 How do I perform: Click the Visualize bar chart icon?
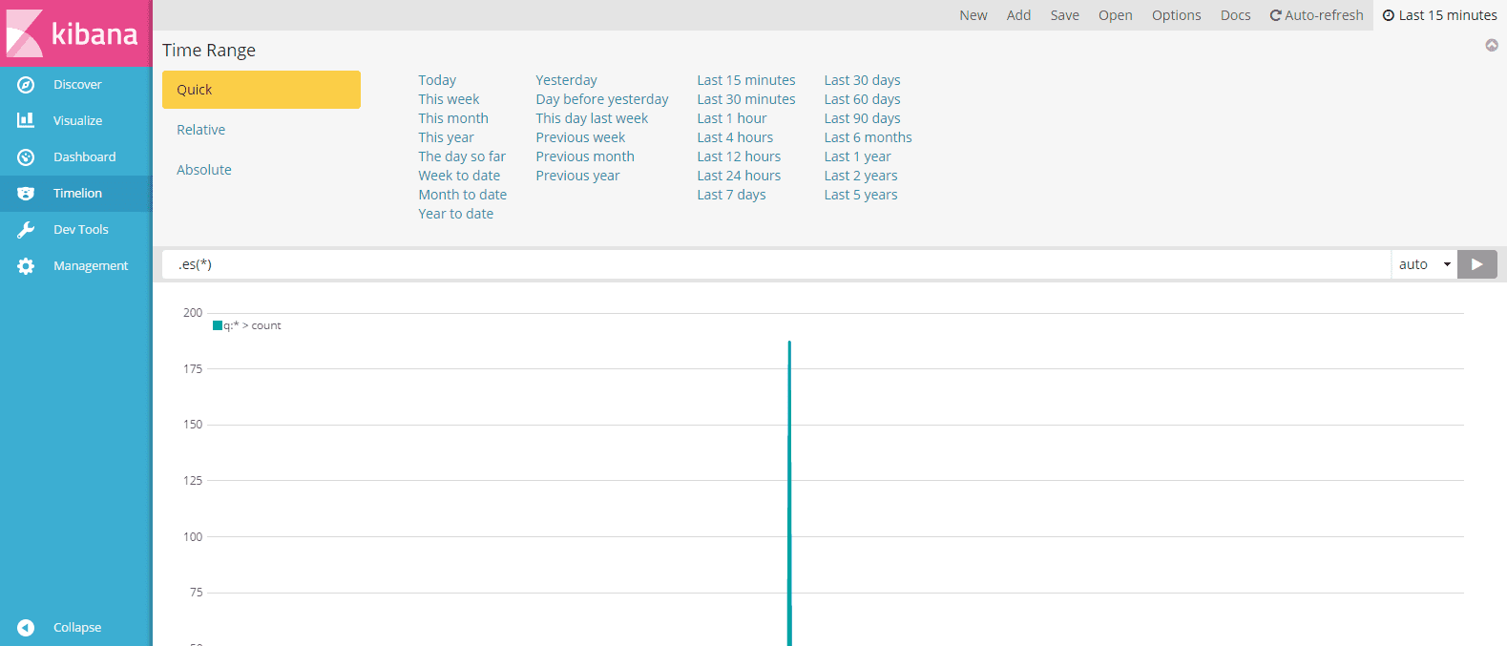(x=26, y=121)
